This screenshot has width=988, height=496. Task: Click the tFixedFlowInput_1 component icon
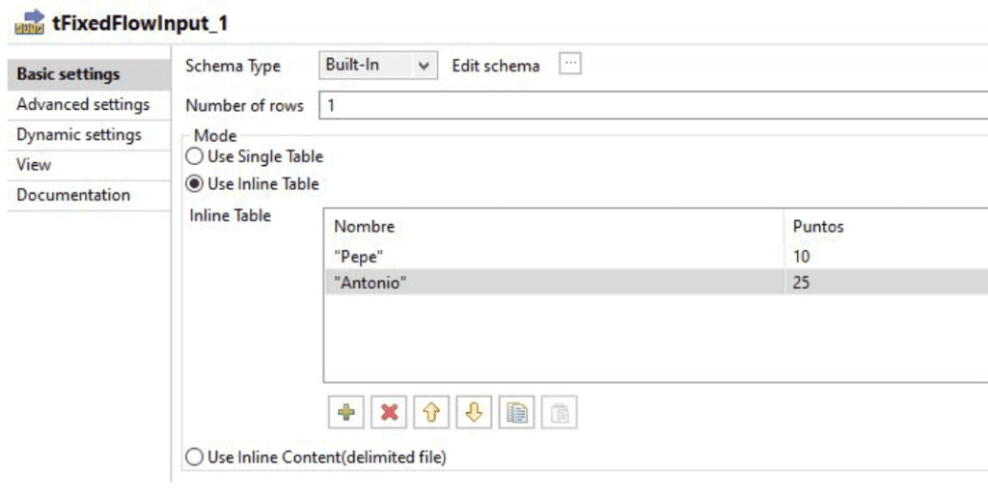tap(29, 22)
